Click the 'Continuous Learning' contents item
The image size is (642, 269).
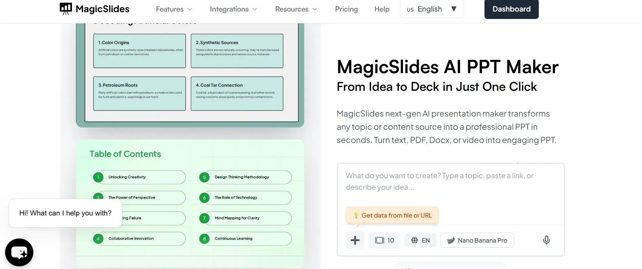[x=245, y=239]
